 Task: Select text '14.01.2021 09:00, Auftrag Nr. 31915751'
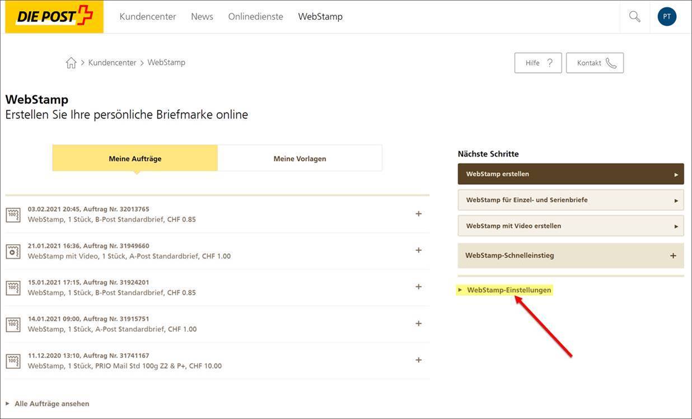click(x=88, y=319)
